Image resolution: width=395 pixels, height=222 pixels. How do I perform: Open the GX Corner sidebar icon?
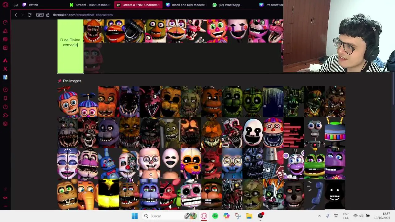tap(5, 198)
